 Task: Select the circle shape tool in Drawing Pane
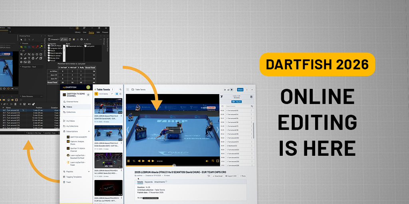[37, 54]
